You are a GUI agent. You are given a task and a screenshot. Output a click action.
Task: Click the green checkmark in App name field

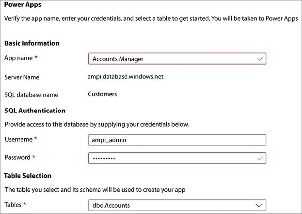pos(260,59)
